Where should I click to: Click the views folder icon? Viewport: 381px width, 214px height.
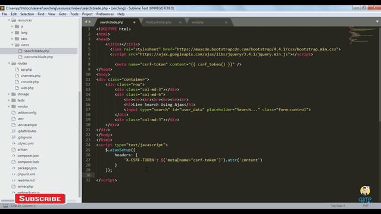pos(17,45)
